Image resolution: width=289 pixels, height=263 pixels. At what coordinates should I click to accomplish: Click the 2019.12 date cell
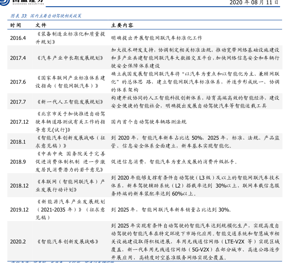[19, 209]
